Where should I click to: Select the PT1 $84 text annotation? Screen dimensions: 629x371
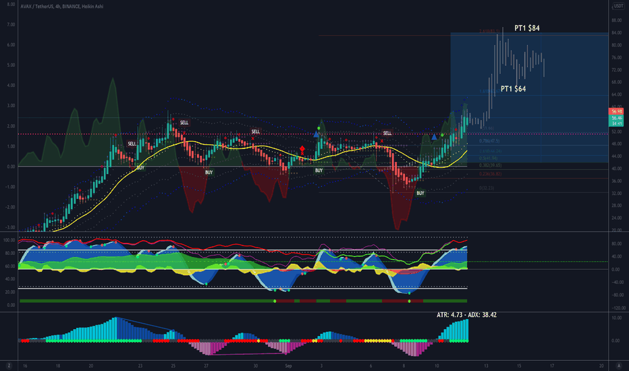click(526, 28)
